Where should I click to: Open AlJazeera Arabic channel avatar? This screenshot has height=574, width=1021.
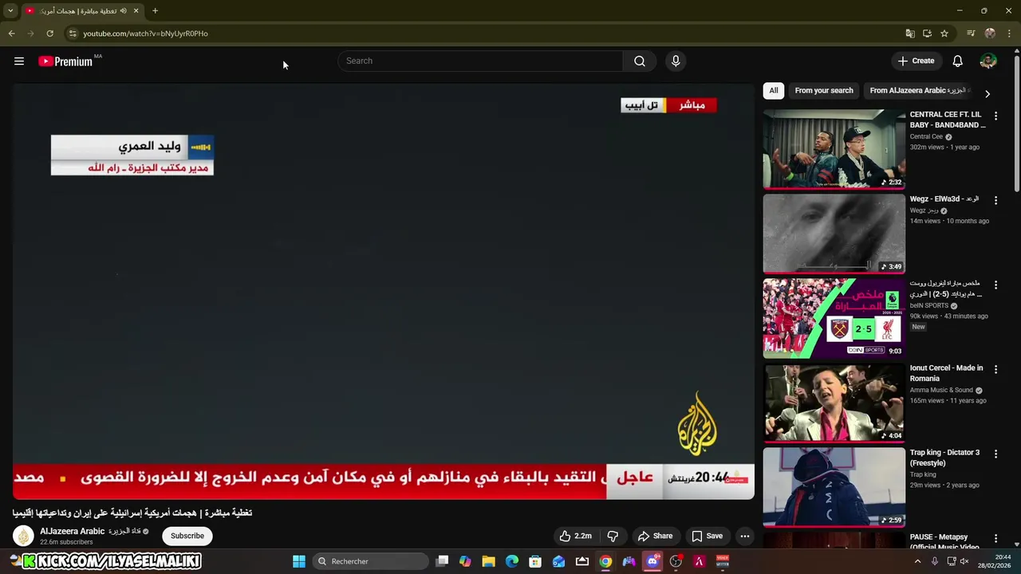coord(24,536)
